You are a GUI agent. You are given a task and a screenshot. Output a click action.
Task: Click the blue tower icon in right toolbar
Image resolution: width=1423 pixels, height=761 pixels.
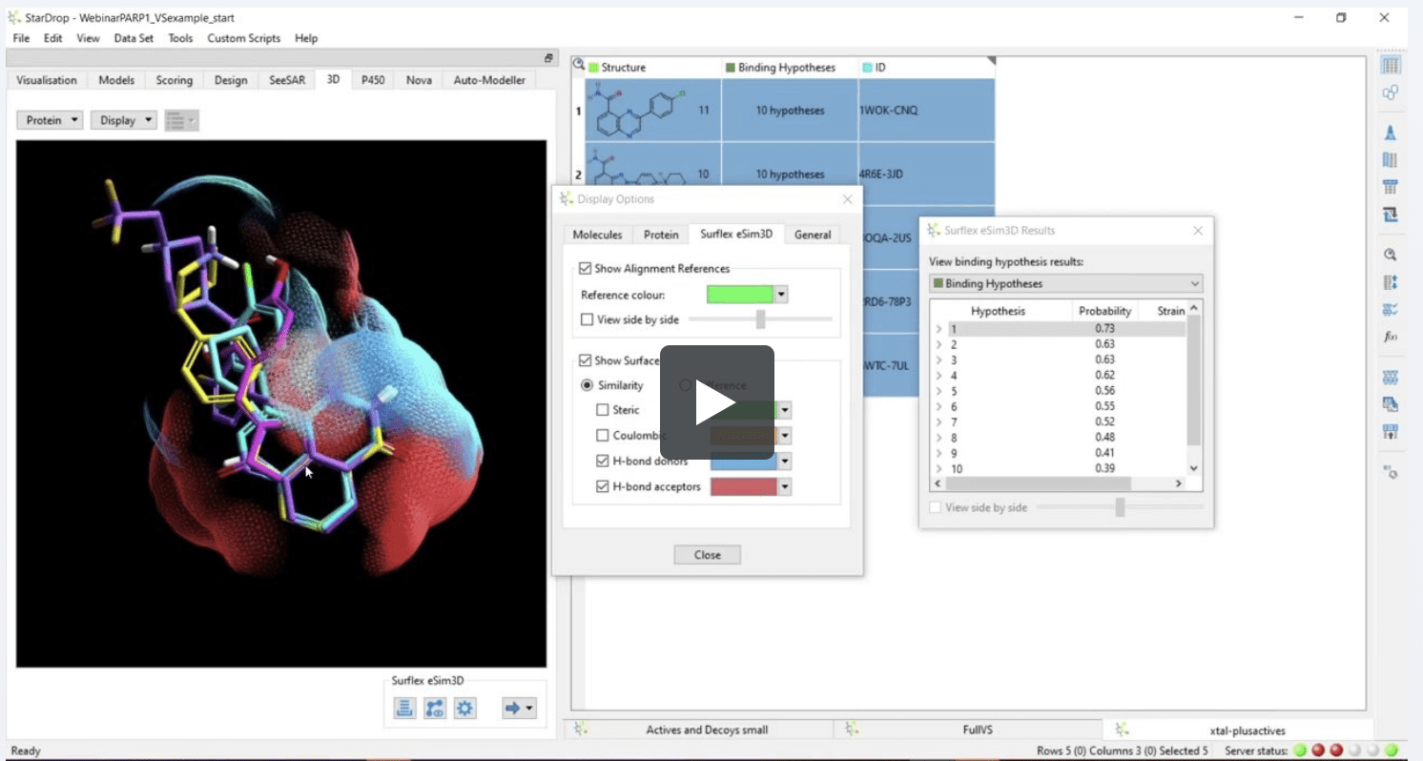pyautogui.click(x=1391, y=133)
